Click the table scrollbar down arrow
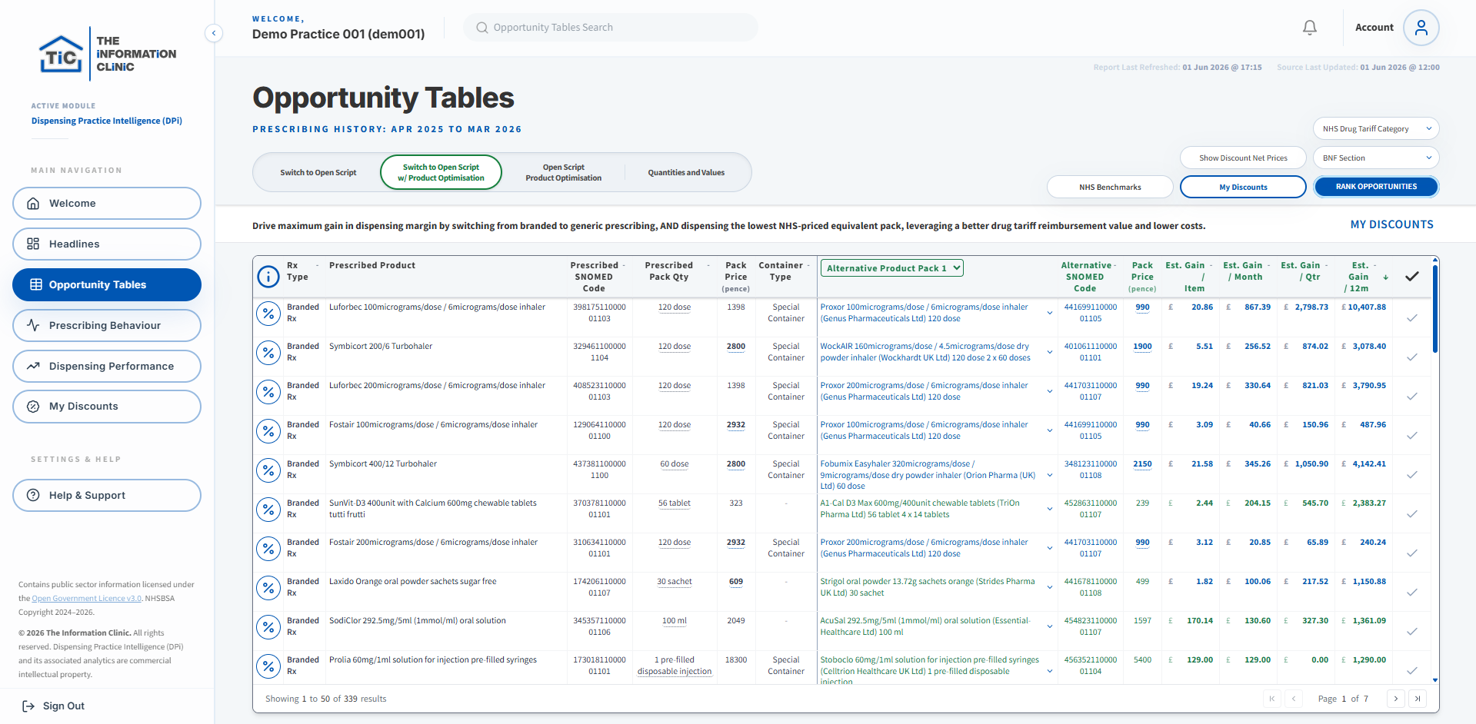Image resolution: width=1476 pixels, height=724 pixels. tap(1434, 680)
